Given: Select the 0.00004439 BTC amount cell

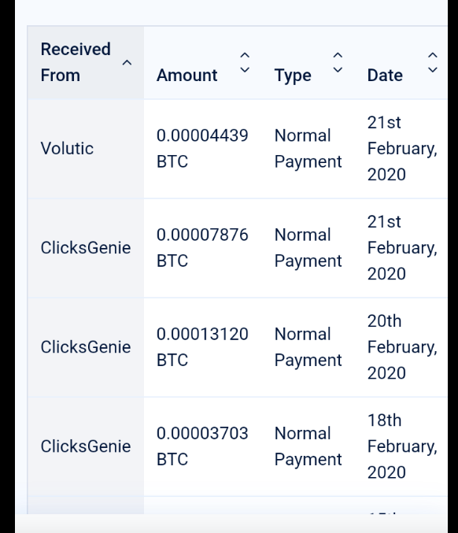Looking at the screenshot, I should (202, 149).
